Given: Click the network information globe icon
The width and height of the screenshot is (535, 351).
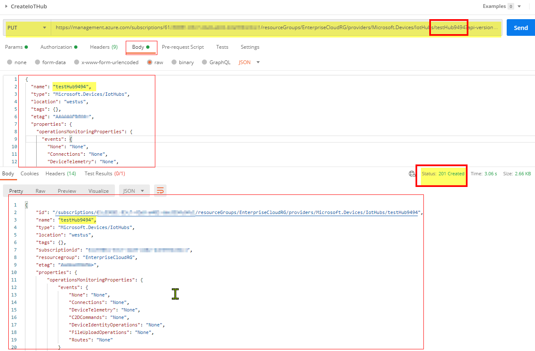Looking at the screenshot, I should tap(412, 174).
